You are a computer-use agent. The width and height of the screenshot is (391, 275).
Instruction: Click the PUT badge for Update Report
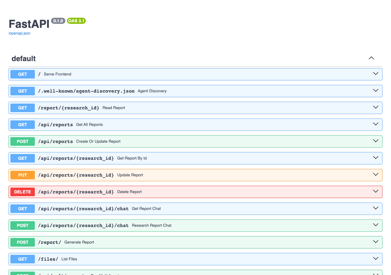click(23, 175)
